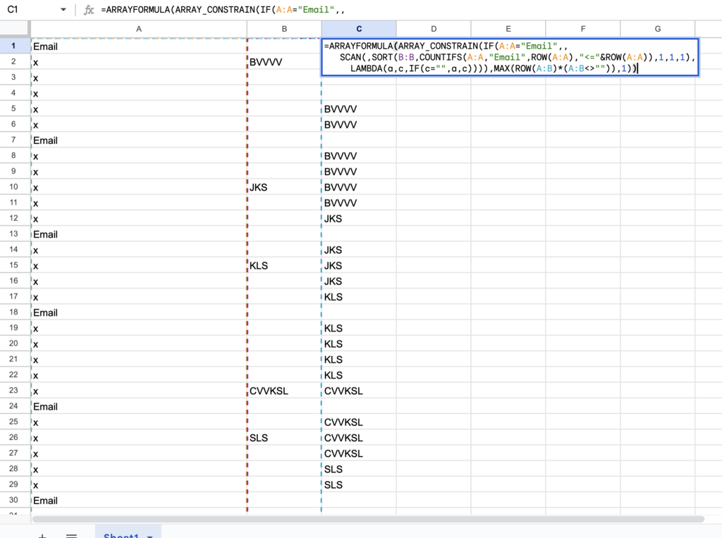This screenshot has height=538, width=722.
Task: Click the horizontal scrollbar
Action: point(368,519)
